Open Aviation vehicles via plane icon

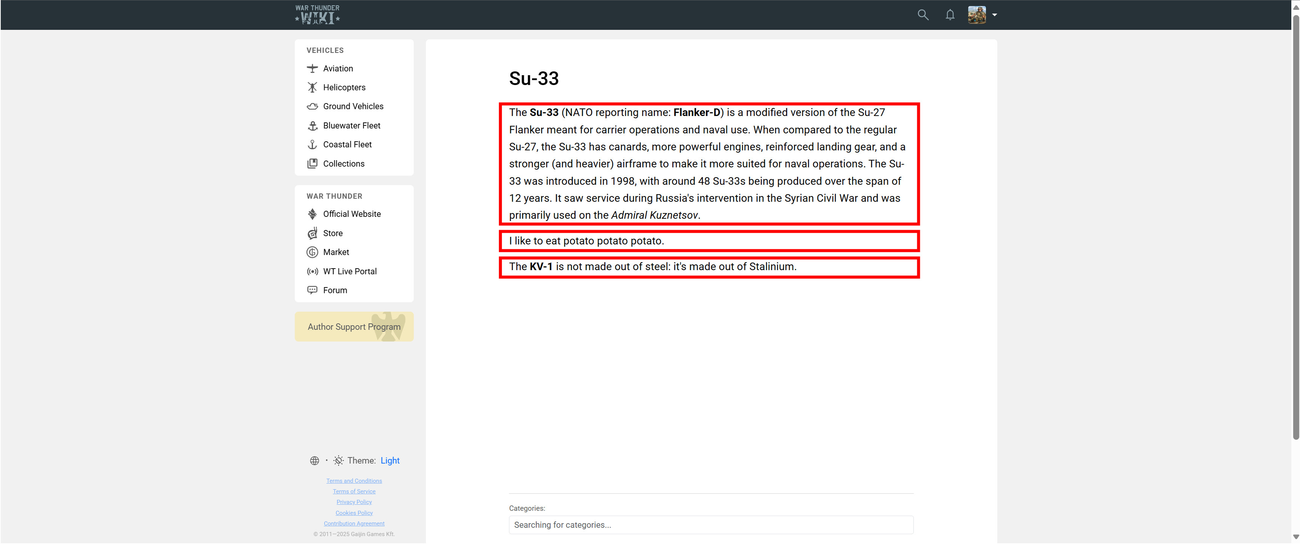(x=313, y=69)
